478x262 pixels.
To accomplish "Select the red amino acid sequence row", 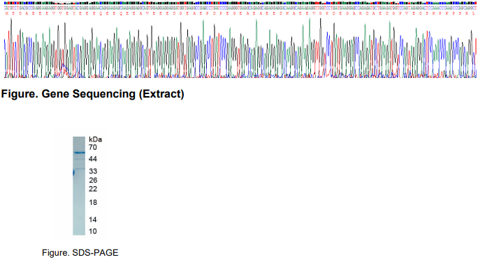I will click(x=240, y=13).
